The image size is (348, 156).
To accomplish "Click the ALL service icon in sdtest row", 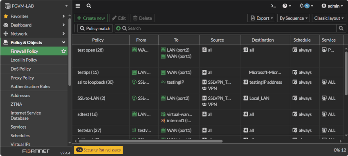I will tap(324, 114).
